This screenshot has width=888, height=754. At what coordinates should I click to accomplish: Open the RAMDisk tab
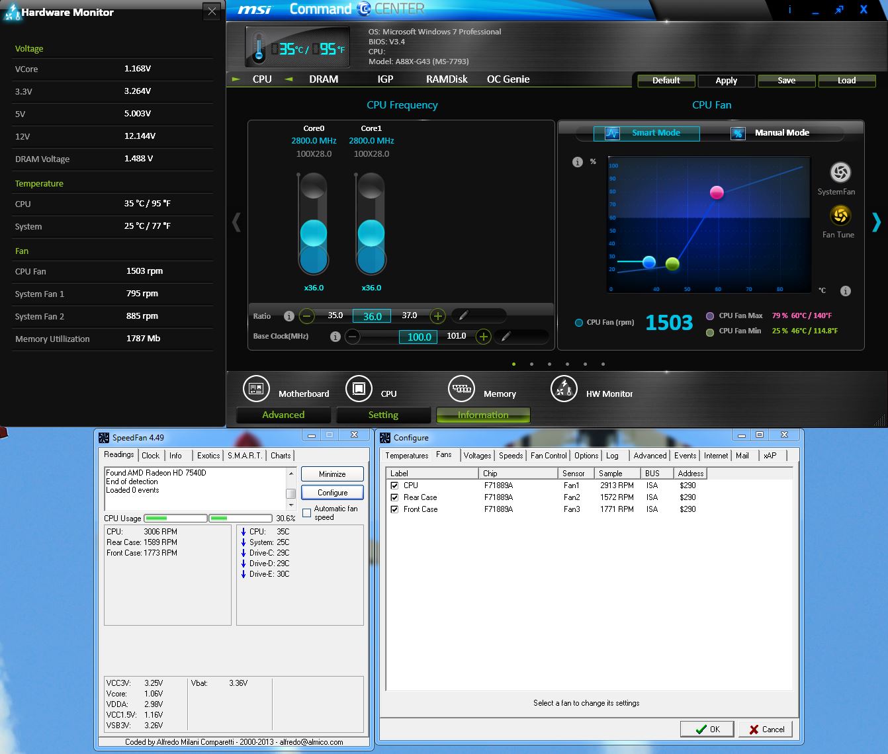point(447,79)
